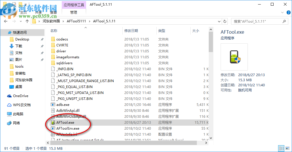Select _MUST_UPGRADE_RANGE_LIST.BIN file name

pos(85,81)
